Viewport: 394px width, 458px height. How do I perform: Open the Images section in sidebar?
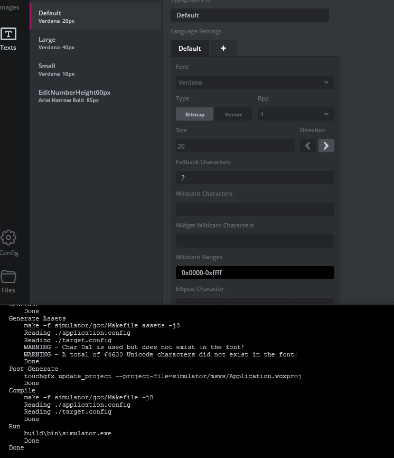[x=10, y=7]
